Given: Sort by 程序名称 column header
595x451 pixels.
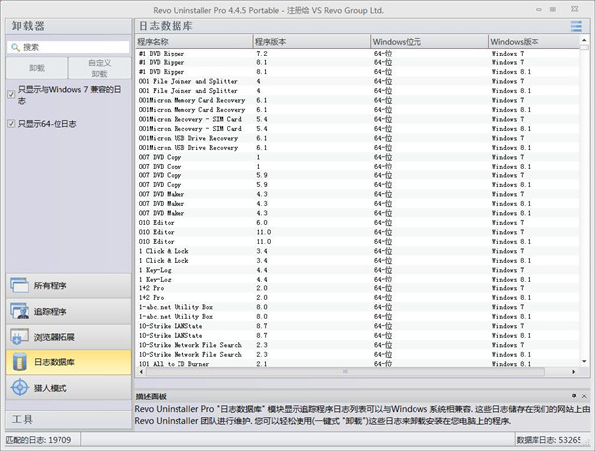Looking at the screenshot, I should click(193, 41).
